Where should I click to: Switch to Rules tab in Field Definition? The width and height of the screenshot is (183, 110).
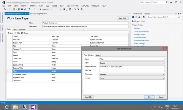click(98, 55)
